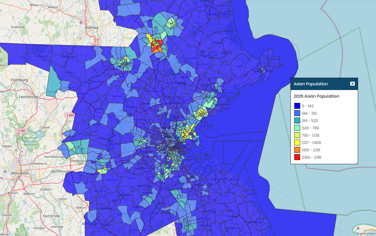Pick the teal 314 - 525 swatch
376x236 pixels.
pyautogui.click(x=297, y=121)
